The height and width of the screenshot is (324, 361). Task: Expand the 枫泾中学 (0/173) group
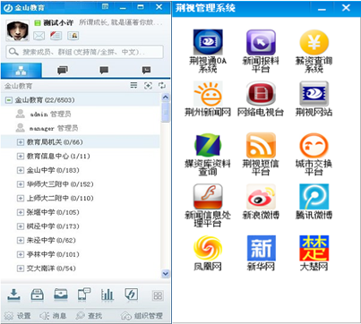(x=20, y=226)
